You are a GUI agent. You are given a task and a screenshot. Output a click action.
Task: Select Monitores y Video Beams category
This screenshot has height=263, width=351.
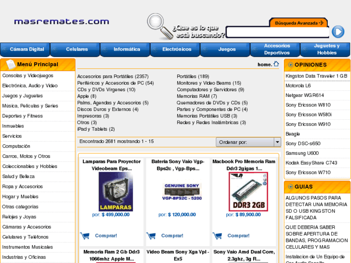coord(209,83)
